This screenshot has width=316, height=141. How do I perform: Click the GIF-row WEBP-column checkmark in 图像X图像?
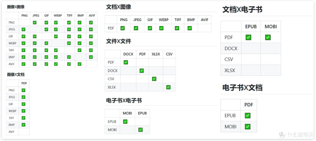56,36
